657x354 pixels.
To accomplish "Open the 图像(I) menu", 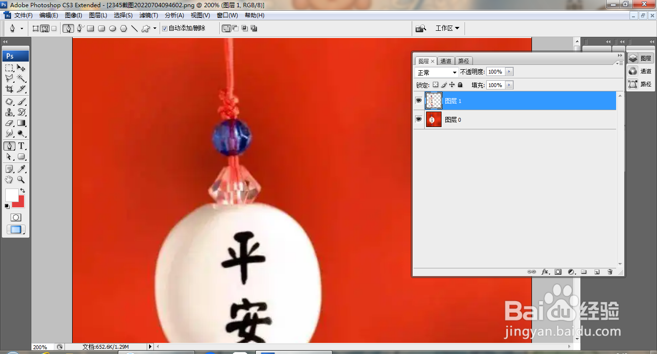I will (74, 15).
